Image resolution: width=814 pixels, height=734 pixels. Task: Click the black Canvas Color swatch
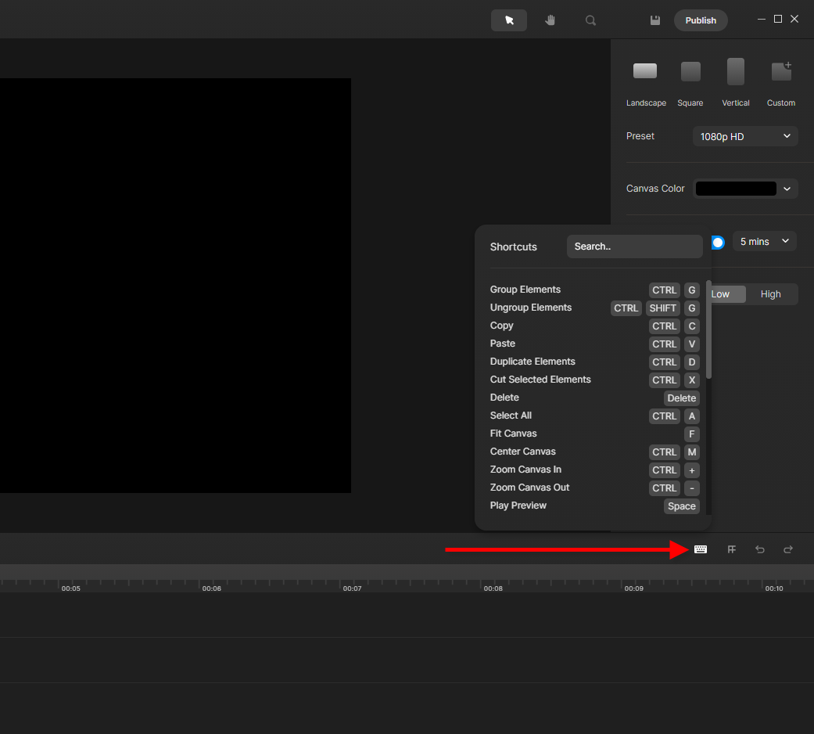click(x=736, y=189)
